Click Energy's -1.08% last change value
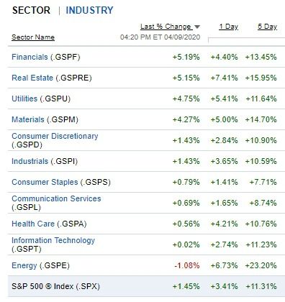This screenshot has width=285, height=302. tap(187, 265)
